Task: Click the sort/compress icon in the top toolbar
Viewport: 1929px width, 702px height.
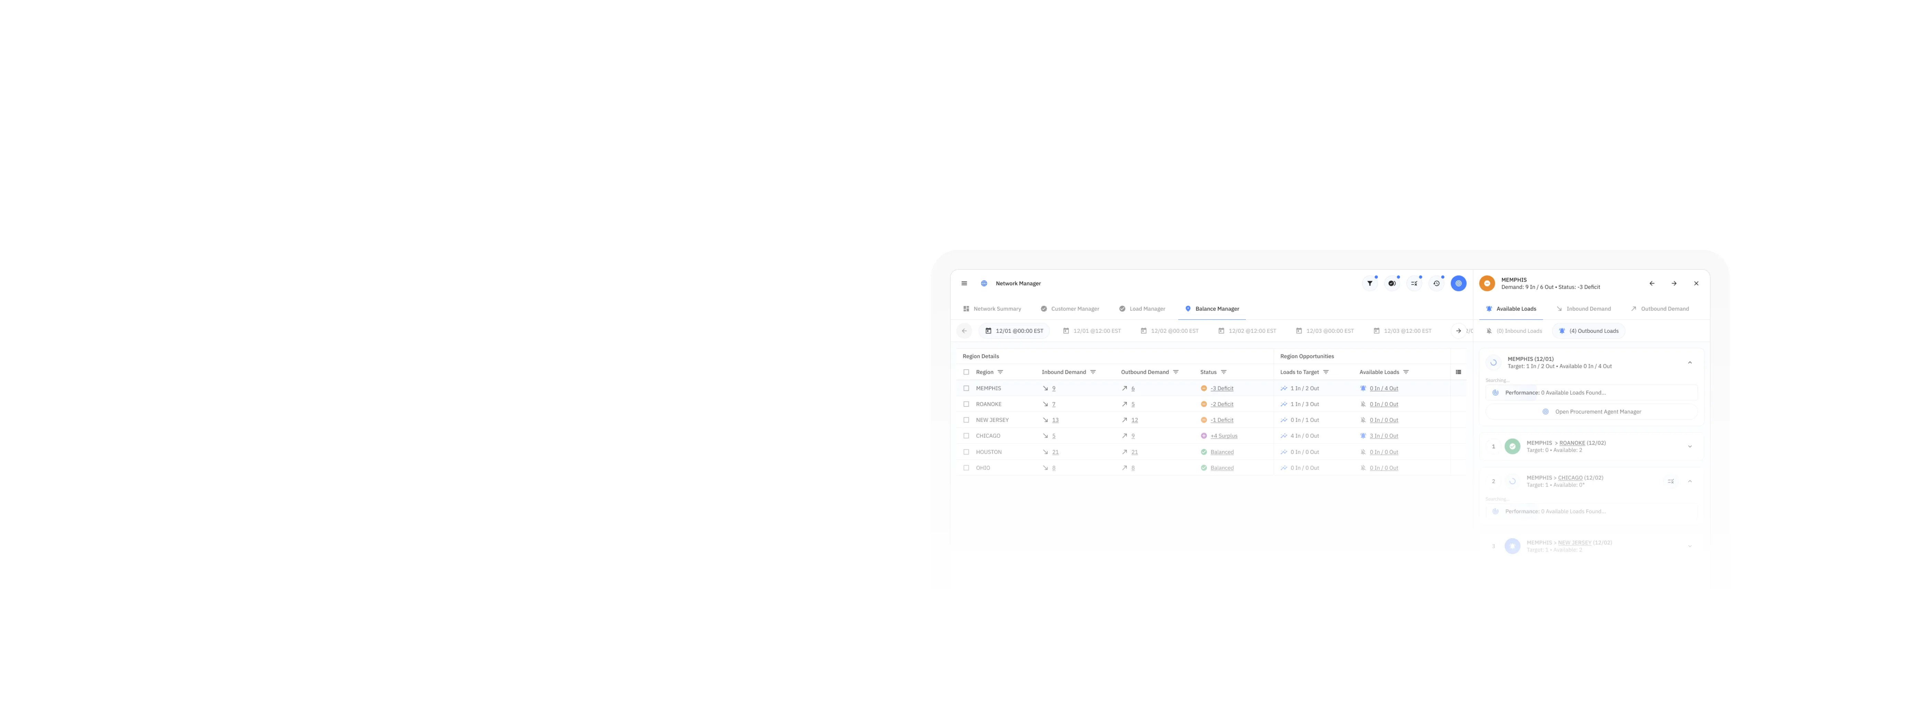Action: coord(1414,283)
